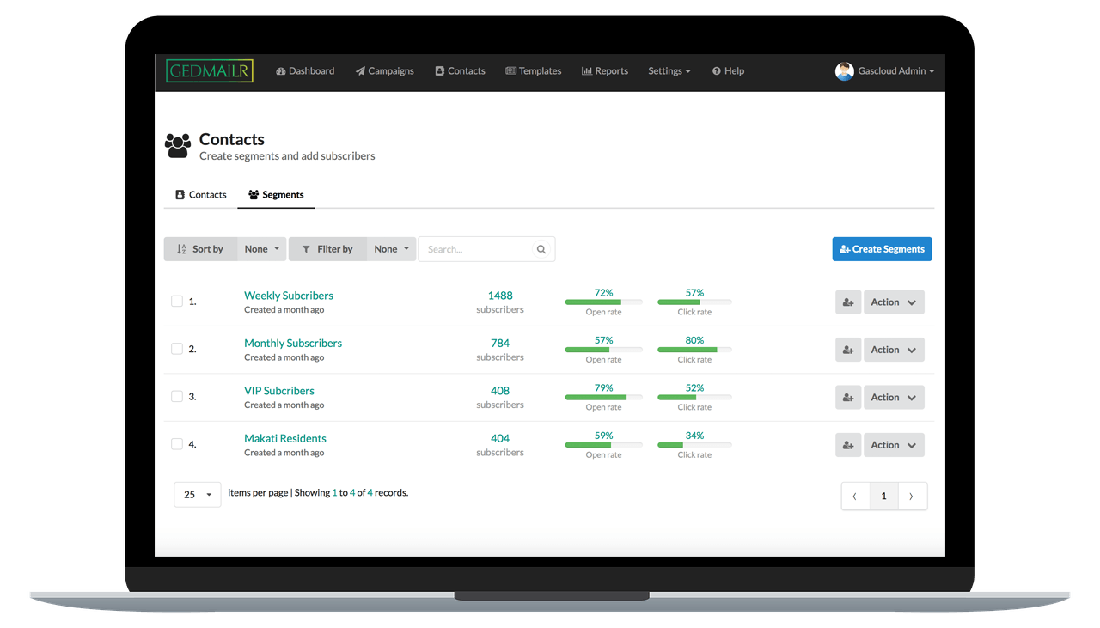This screenshot has height=628, width=1100.
Task: Click Makati Residents 59% open rate bar
Action: point(603,445)
